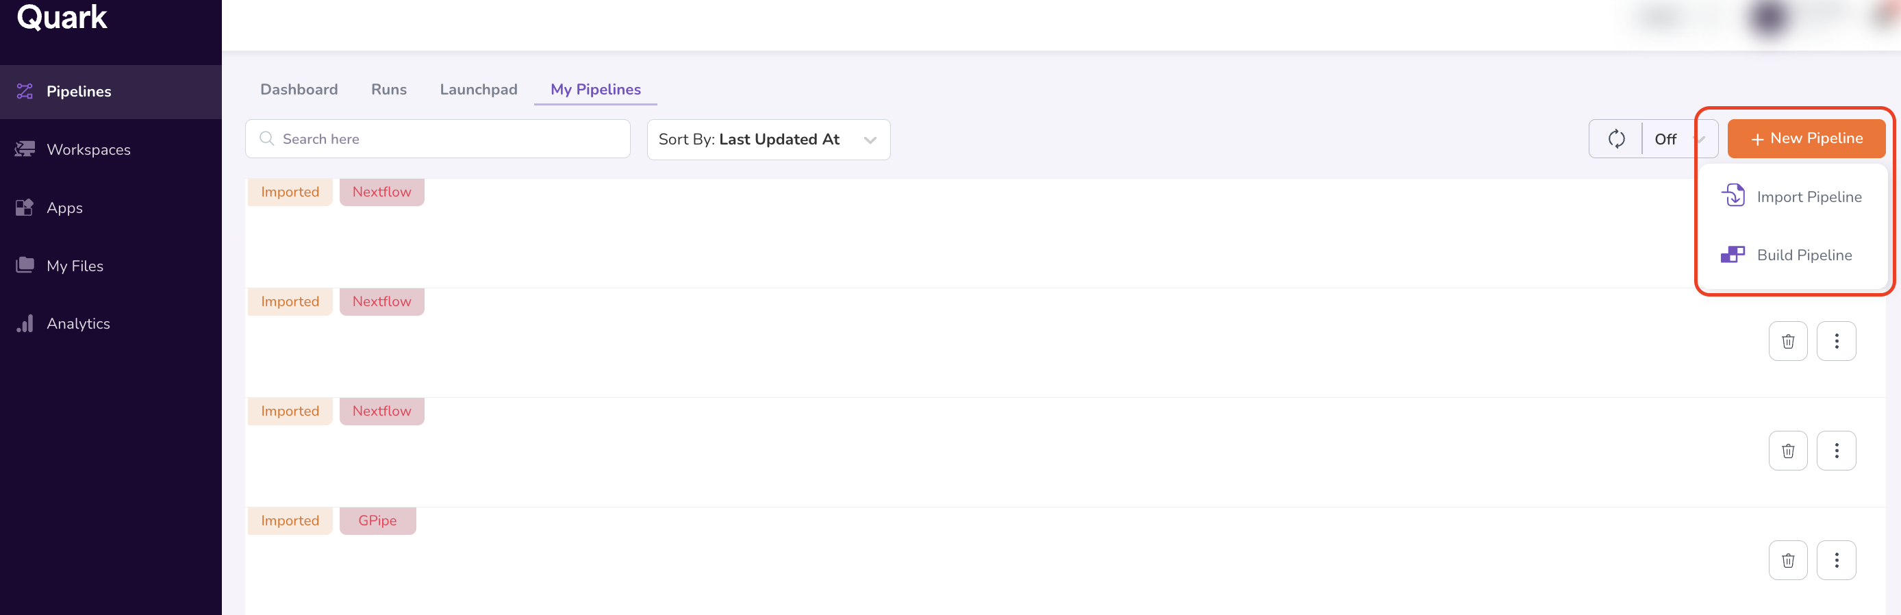
Task: Open the Analytics bar chart icon
Action: point(25,323)
